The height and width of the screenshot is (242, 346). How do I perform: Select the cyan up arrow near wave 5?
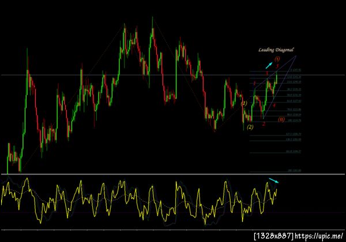[x=269, y=66]
